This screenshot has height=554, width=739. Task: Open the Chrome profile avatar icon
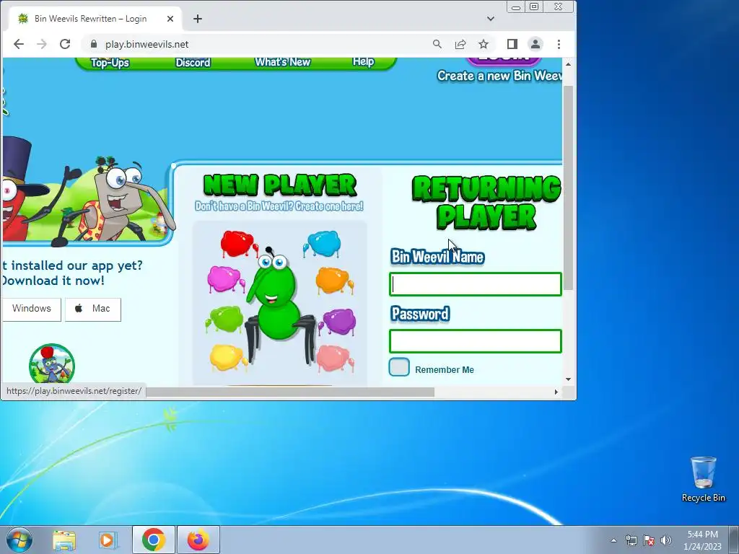[x=535, y=44]
